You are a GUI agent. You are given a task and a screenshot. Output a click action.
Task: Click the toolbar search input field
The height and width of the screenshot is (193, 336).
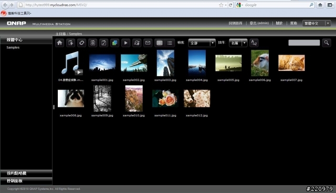[x=304, y=43]
